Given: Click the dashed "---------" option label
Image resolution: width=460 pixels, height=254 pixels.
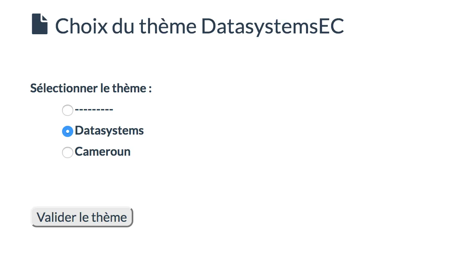Looking at the screenshot, I should click(94, 109).
